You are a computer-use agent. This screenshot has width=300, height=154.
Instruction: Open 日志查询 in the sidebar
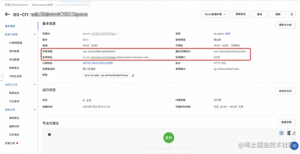[14, 101]
